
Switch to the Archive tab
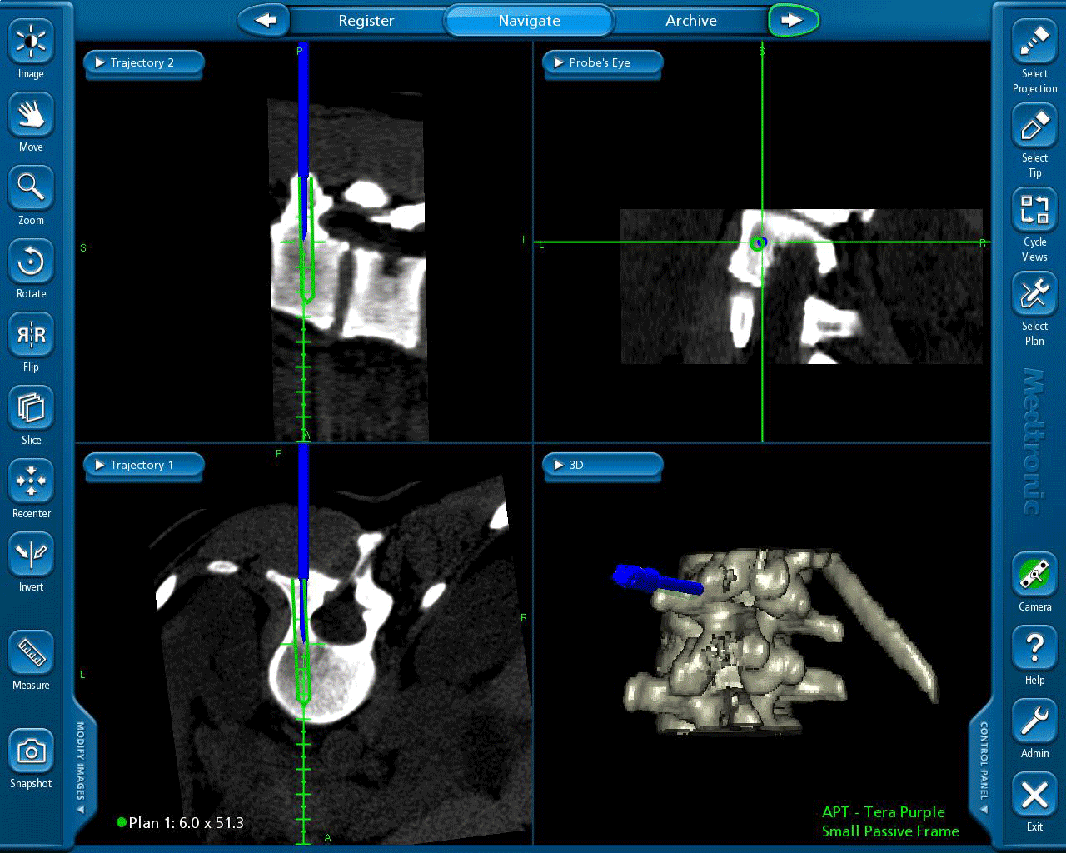tap(691, 21)
